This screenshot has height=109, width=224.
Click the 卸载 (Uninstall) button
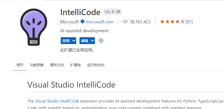pyautogui.click(x=85, y=41)
